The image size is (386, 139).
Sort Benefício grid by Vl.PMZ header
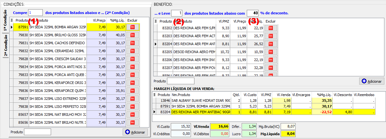tap(223, 21)
